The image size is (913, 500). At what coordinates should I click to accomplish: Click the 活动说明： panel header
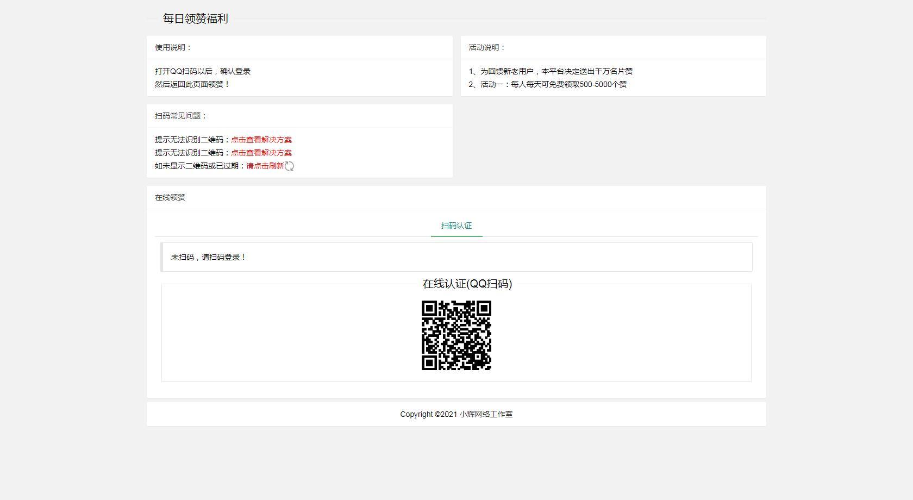614,47
